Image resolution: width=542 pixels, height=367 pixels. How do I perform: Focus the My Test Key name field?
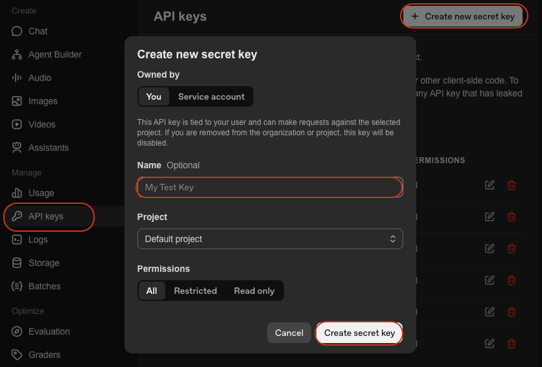pyautogui.click(x=270, y=187)
